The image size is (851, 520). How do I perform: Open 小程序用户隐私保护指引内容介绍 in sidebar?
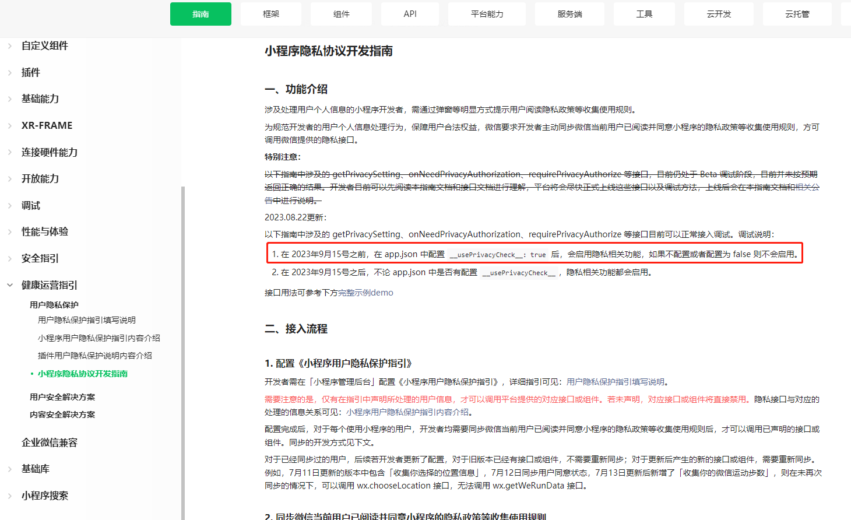(x=99, y=338)
